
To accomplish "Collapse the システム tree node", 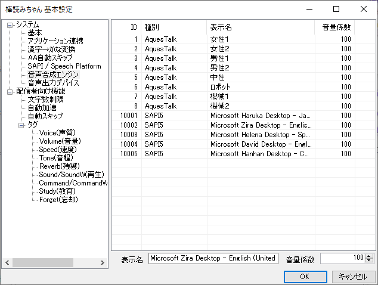I will tap(10, 25).
